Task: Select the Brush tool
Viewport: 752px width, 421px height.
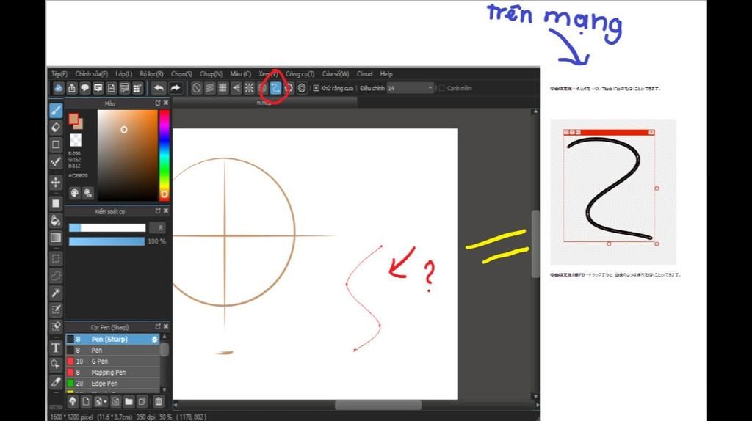Action: [56, 110]
